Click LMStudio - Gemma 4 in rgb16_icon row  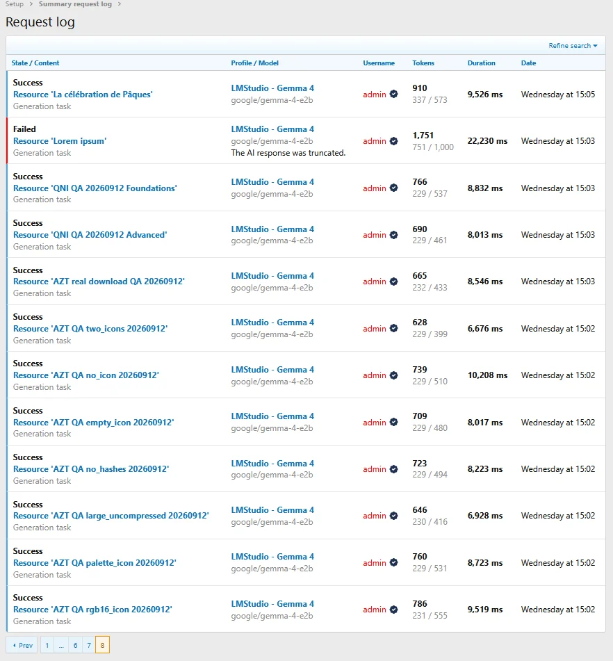(272, 604)
